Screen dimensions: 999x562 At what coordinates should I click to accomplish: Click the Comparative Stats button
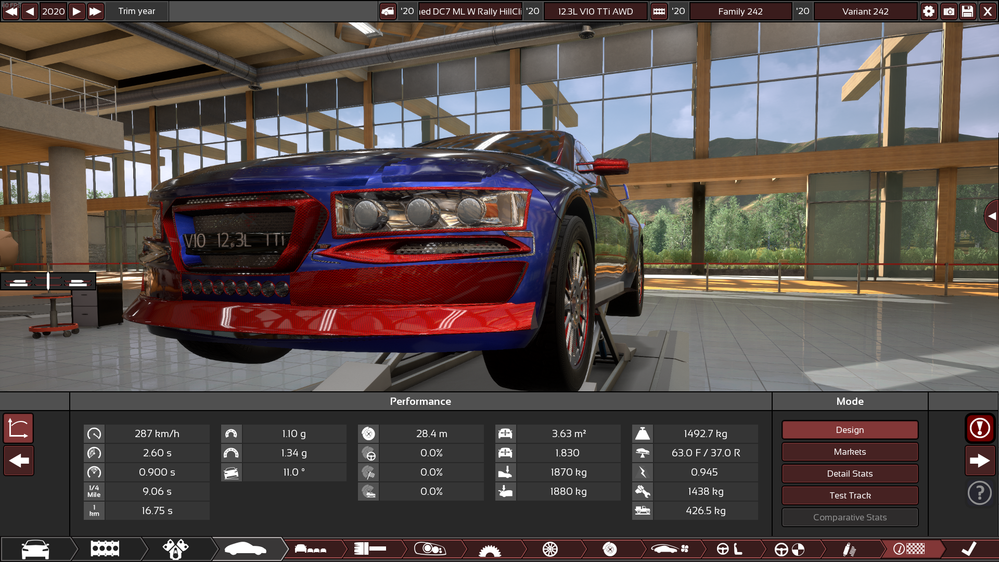tap(850, 517)
